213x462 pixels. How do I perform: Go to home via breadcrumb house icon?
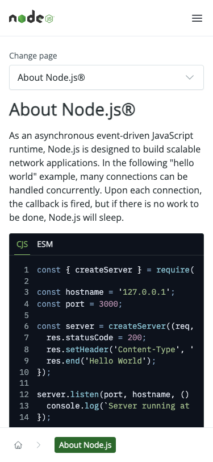point(18,445)
